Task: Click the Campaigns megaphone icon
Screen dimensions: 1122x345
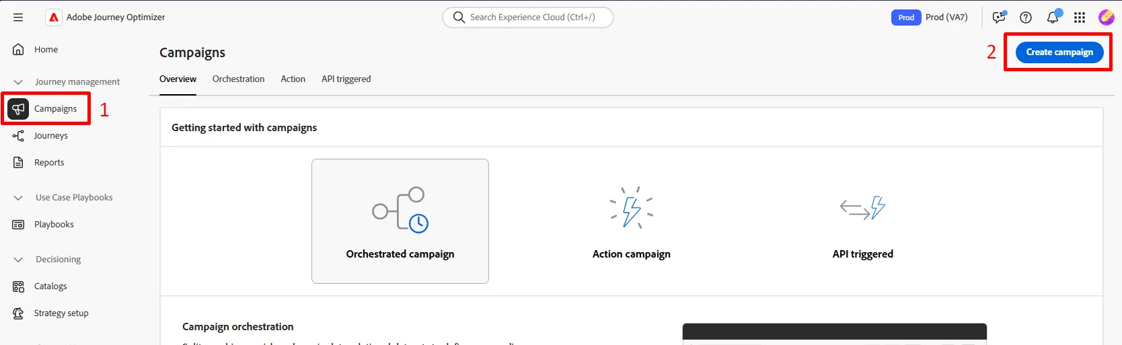Action: tap(18, 108)
